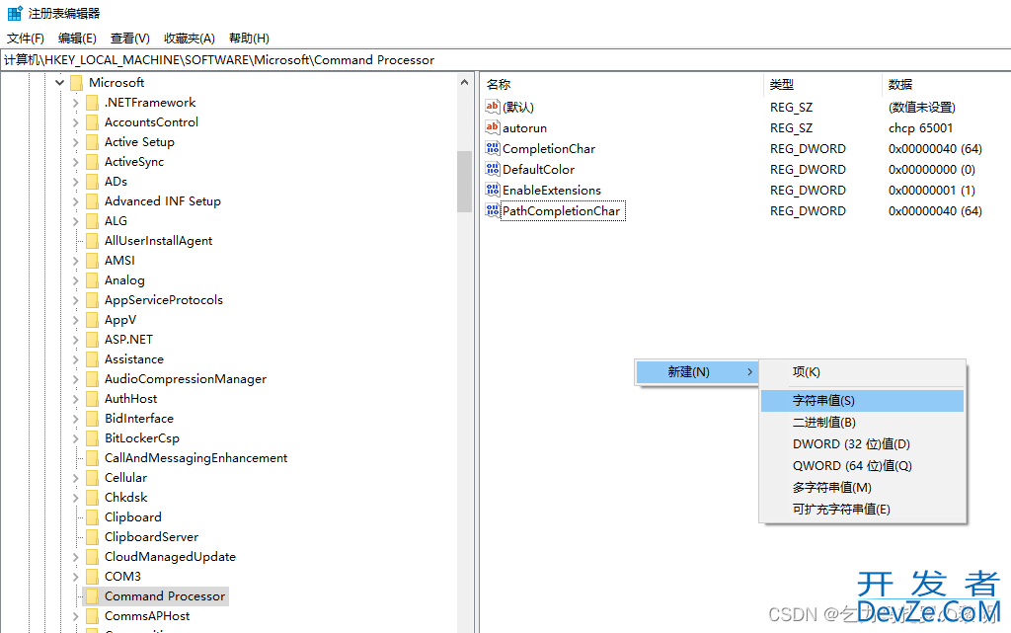
Task: Click the folder icon of AMSI key
Action: coord(92,261)
